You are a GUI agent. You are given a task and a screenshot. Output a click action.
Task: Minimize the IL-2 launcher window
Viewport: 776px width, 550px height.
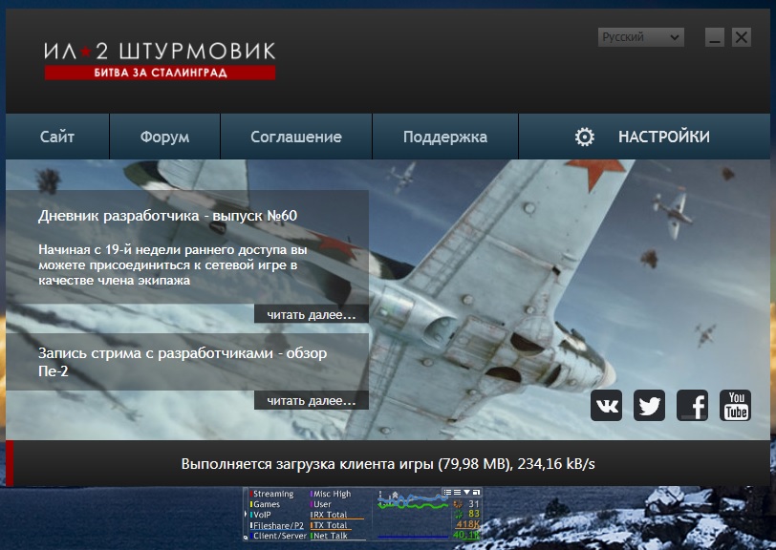[x=715, y=37]
